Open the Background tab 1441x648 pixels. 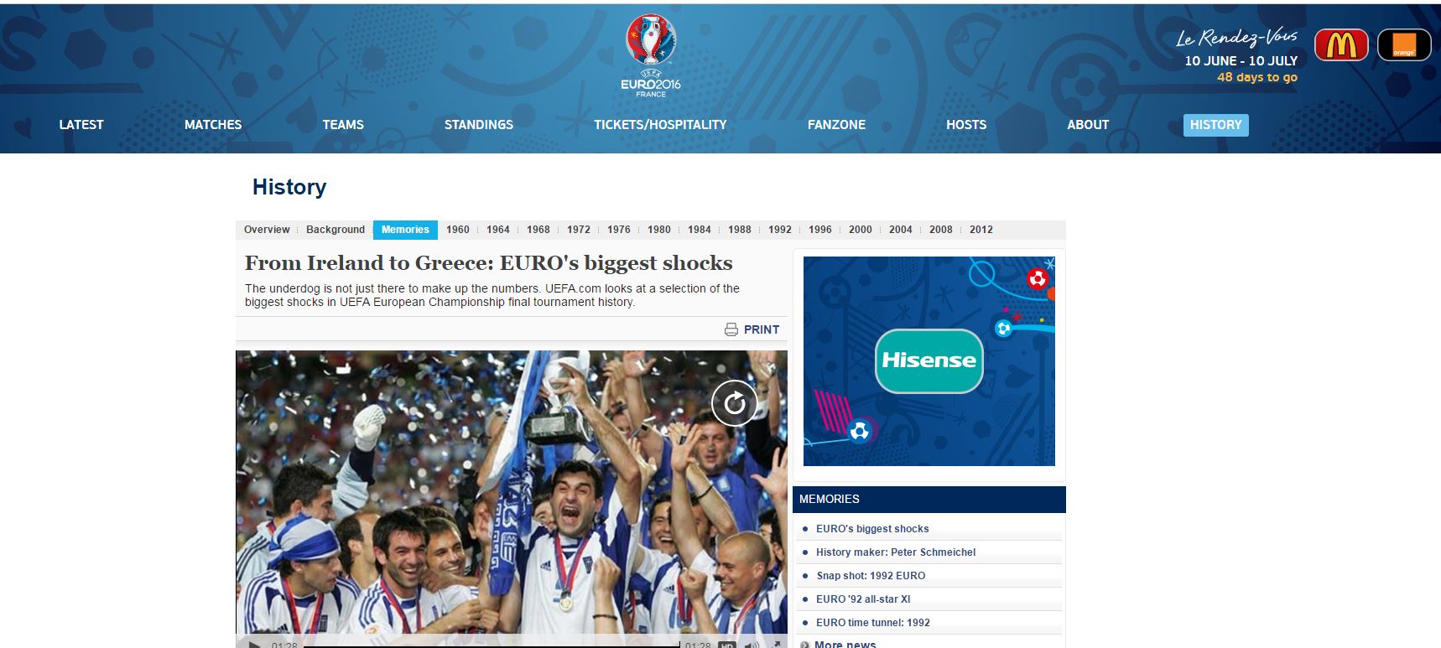click(x=336, y=230)
